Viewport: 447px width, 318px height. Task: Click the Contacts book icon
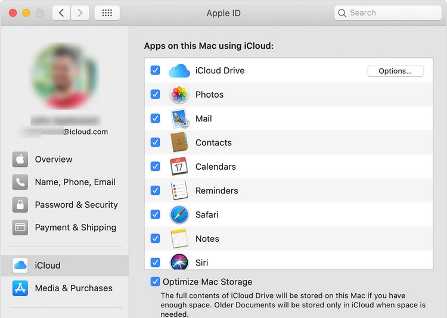(x=179, y=142)
